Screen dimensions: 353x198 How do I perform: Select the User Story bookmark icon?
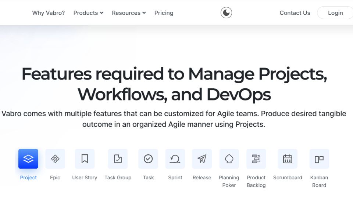coord(85,159)
